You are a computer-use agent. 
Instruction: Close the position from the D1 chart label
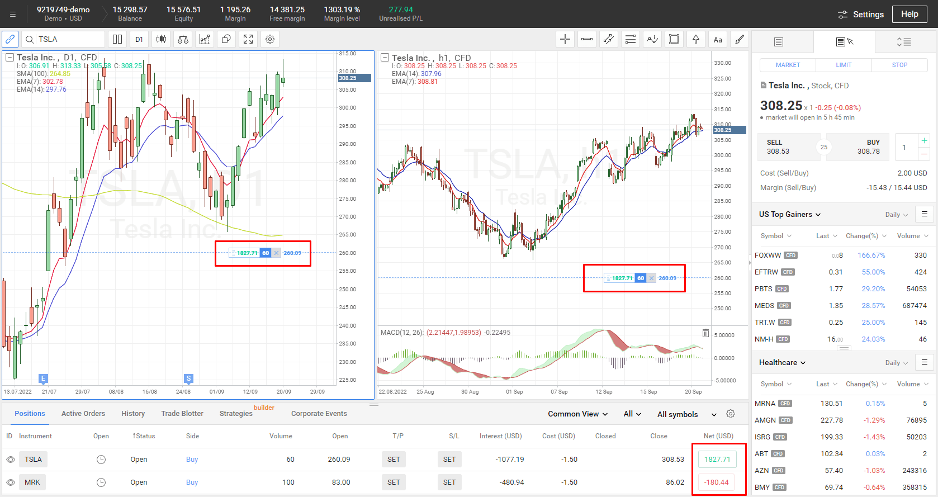tap(276, 253)
